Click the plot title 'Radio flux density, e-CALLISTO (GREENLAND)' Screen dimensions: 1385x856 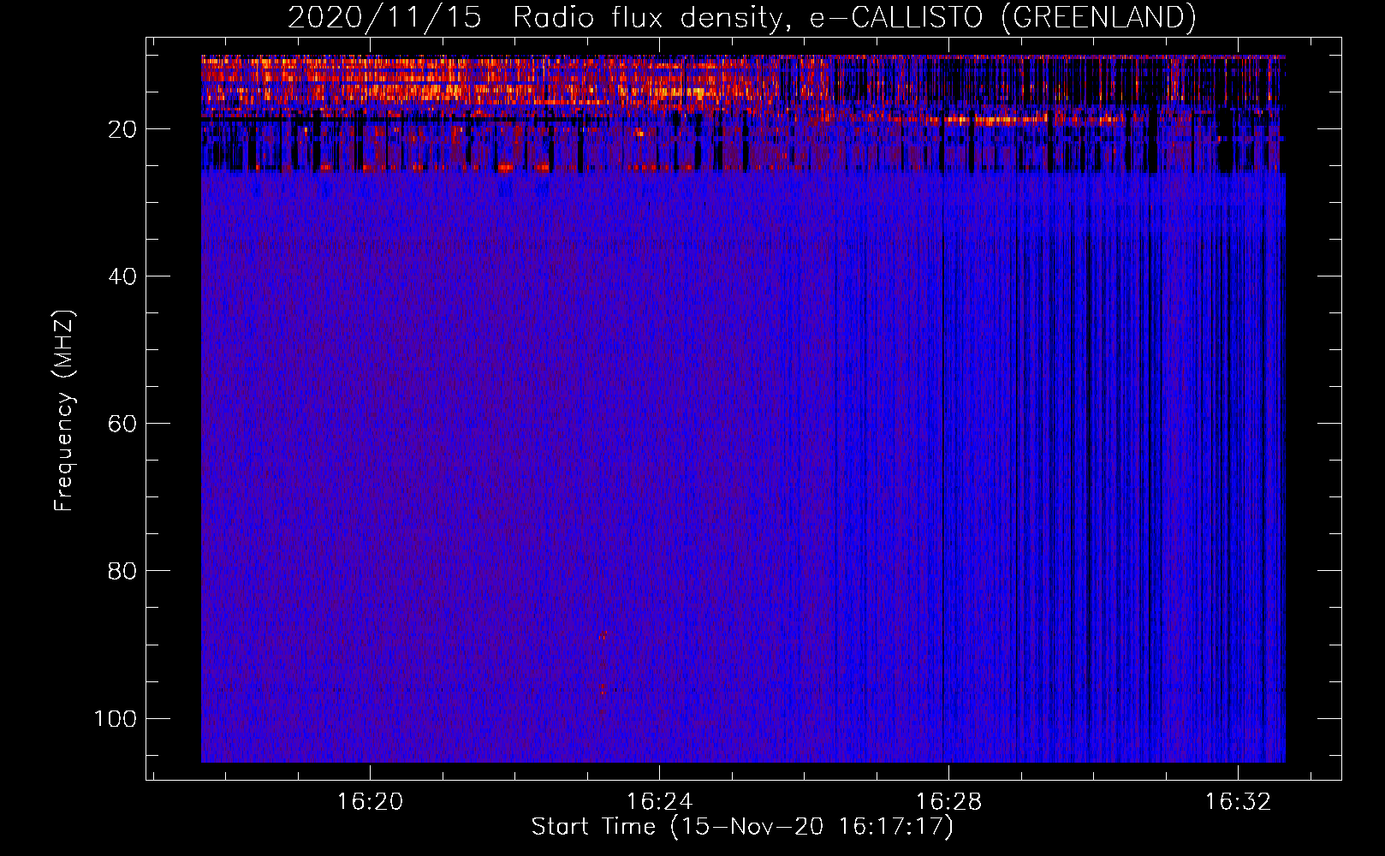[854, 17]
